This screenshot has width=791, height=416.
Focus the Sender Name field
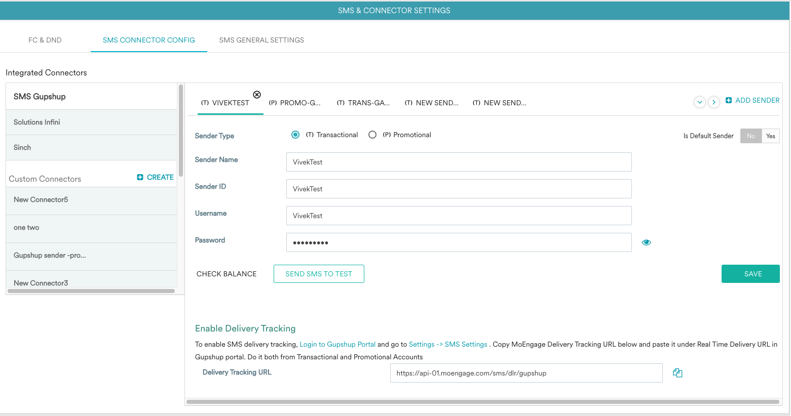pyautogui.click(x=459, y=162)
